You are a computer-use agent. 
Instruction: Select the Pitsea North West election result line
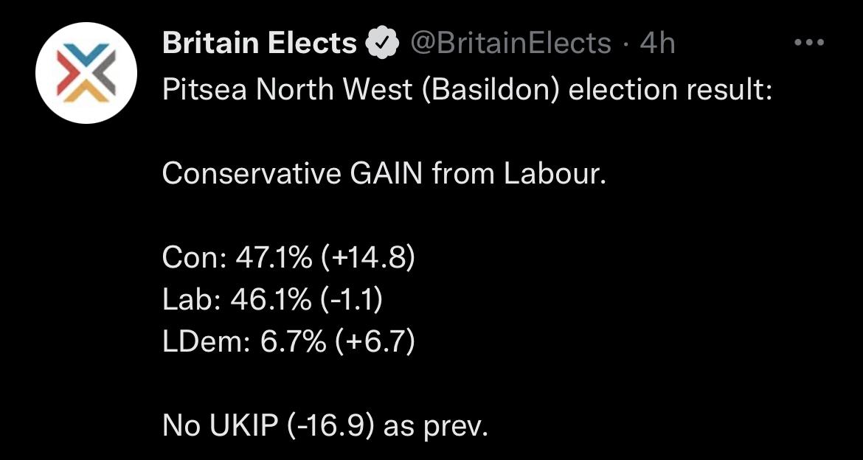pos(468,89)
